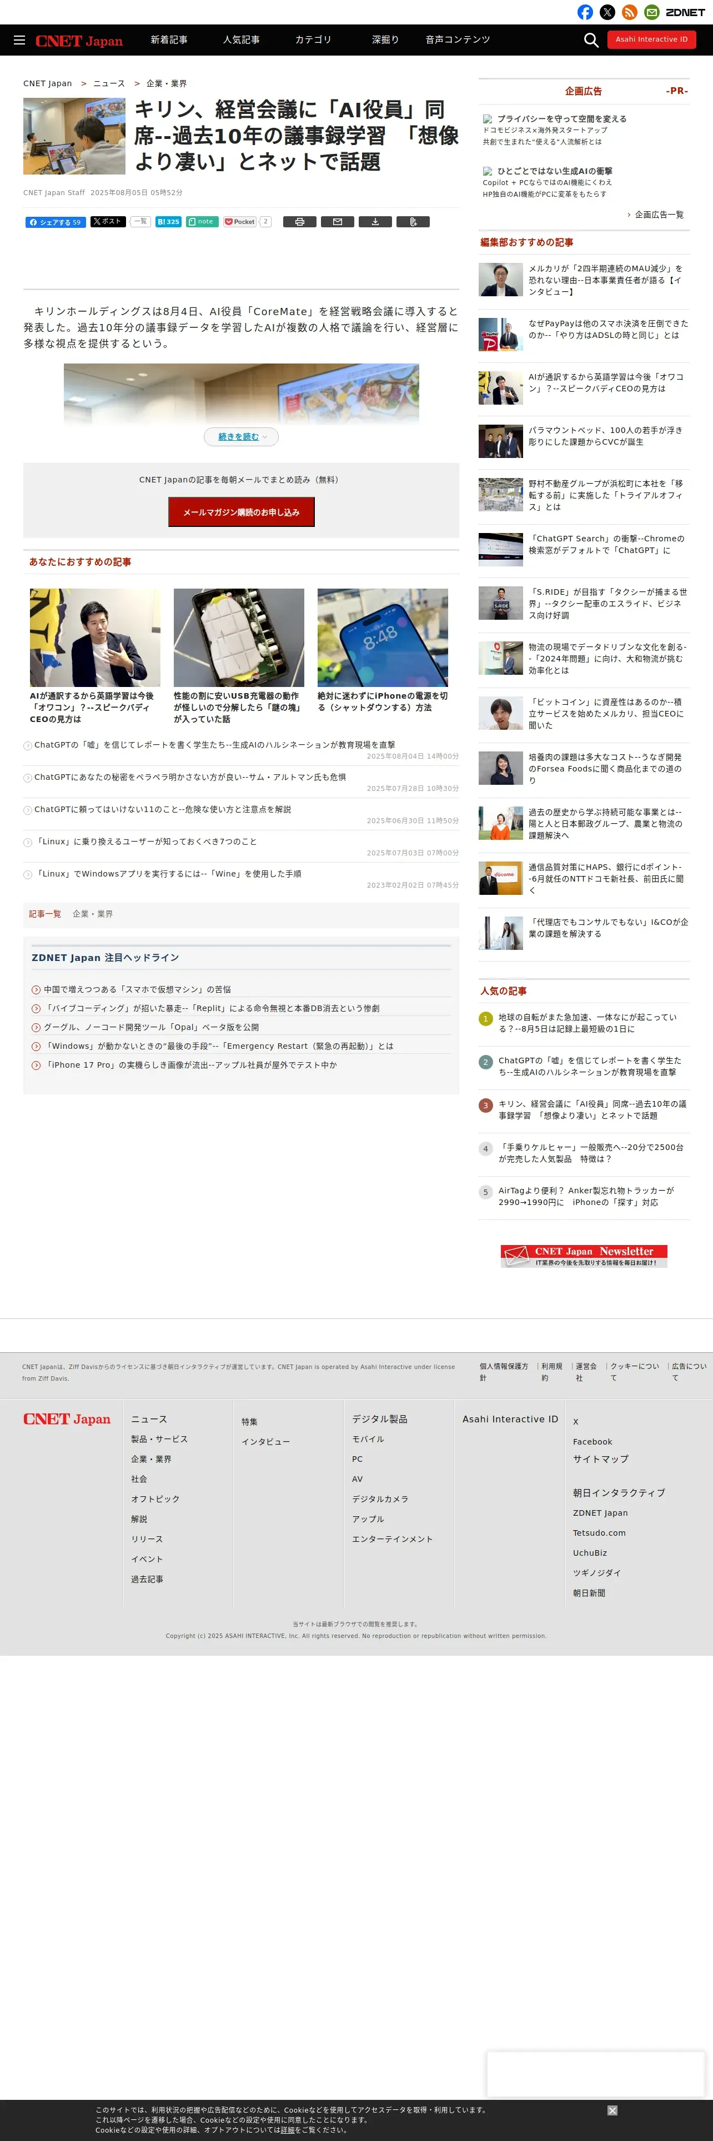Open Linux に乗り換えるユーザー article link
This screenshot has width=713, height=2141.
point(146,841)
